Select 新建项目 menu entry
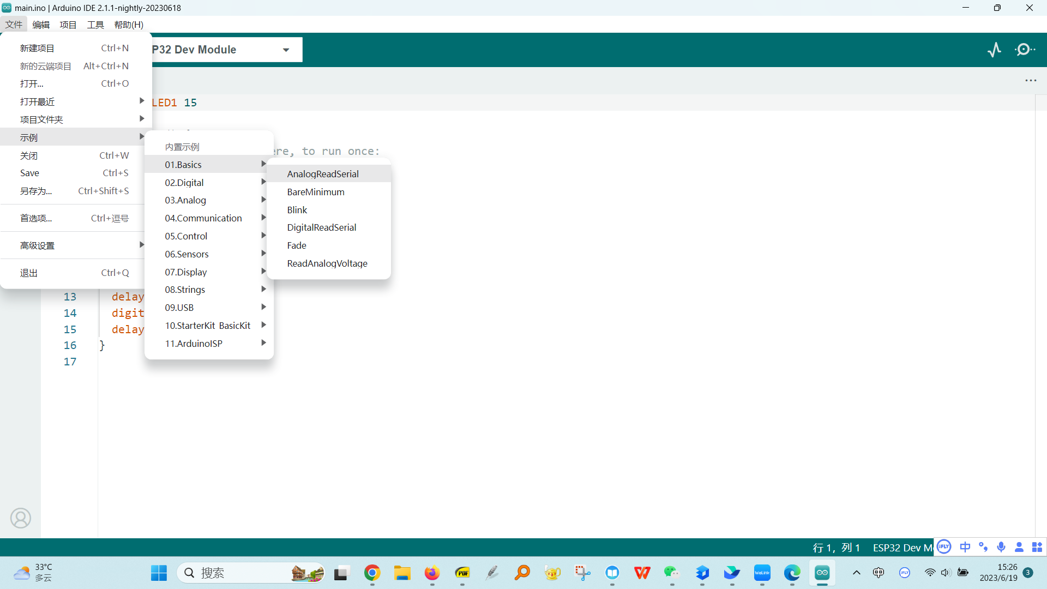 (76, 48)
